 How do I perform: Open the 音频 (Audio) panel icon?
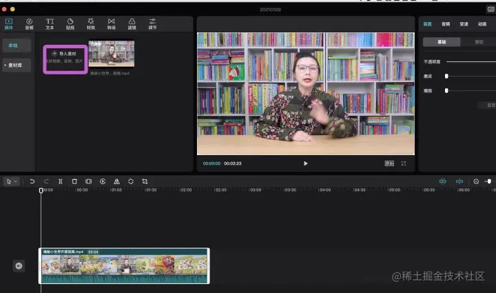[29, 23]
